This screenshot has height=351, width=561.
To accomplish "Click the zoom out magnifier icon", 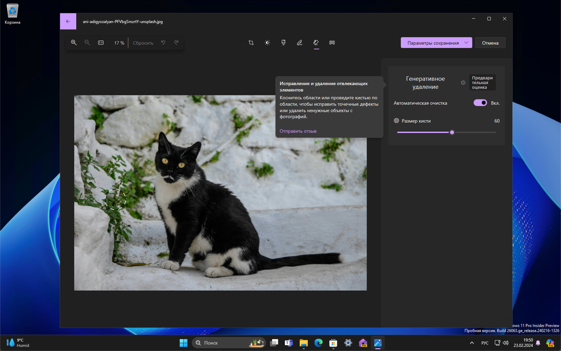I will pyautogui.click(x=87, y=43).
